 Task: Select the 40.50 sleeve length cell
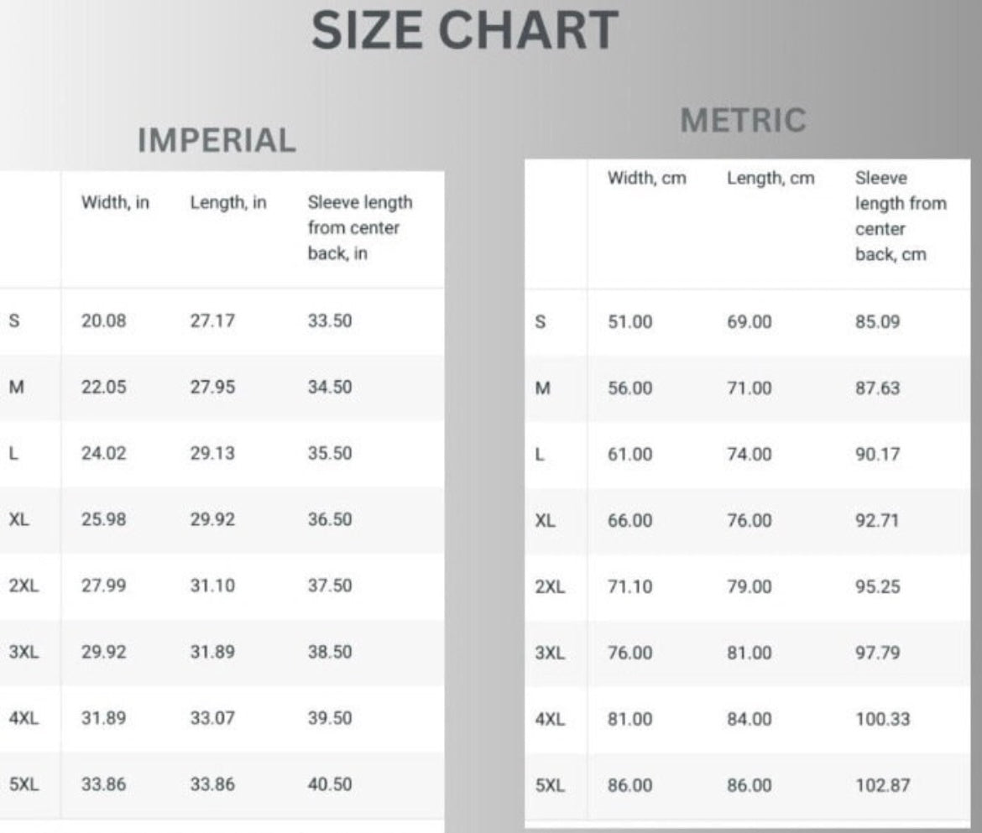[x=330, y=784]
